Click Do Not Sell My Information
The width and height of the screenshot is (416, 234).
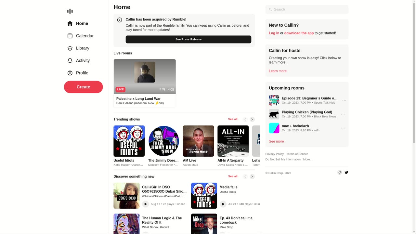tap(283, 160)
